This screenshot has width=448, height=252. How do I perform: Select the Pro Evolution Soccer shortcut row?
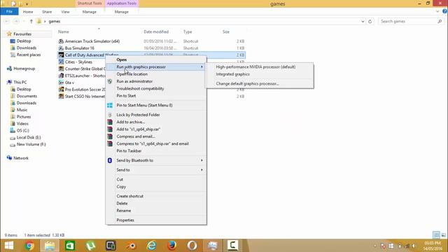point(82,90)
